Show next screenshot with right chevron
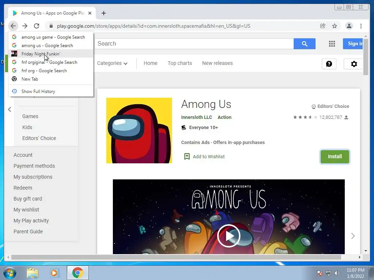 pos(353,236)
